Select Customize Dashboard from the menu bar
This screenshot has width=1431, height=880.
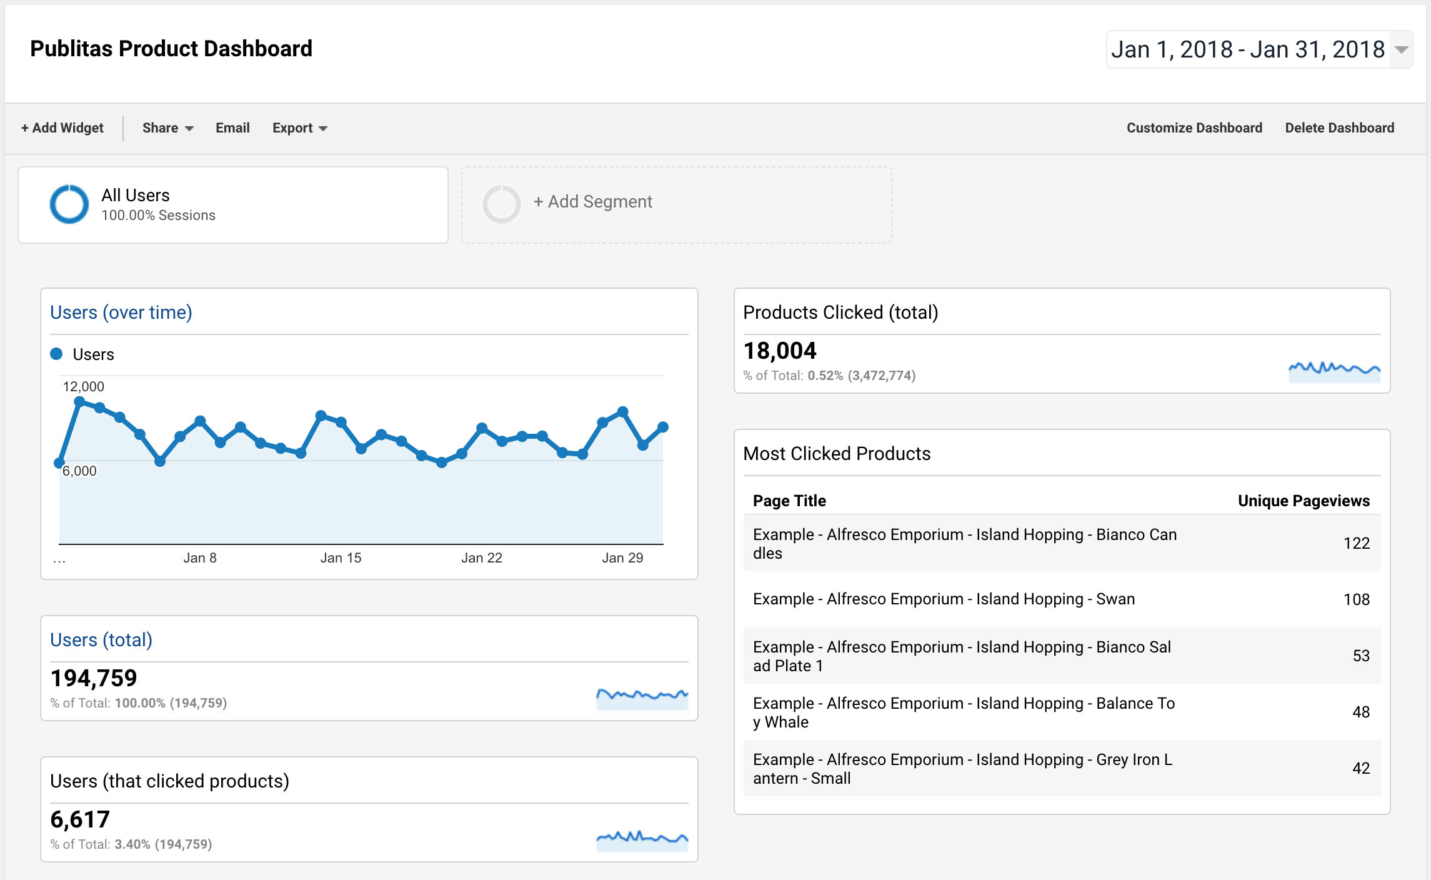click(x=1194, y=127)
